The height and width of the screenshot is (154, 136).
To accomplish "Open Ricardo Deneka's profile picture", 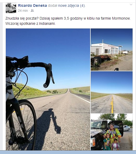I will (11, 8).
